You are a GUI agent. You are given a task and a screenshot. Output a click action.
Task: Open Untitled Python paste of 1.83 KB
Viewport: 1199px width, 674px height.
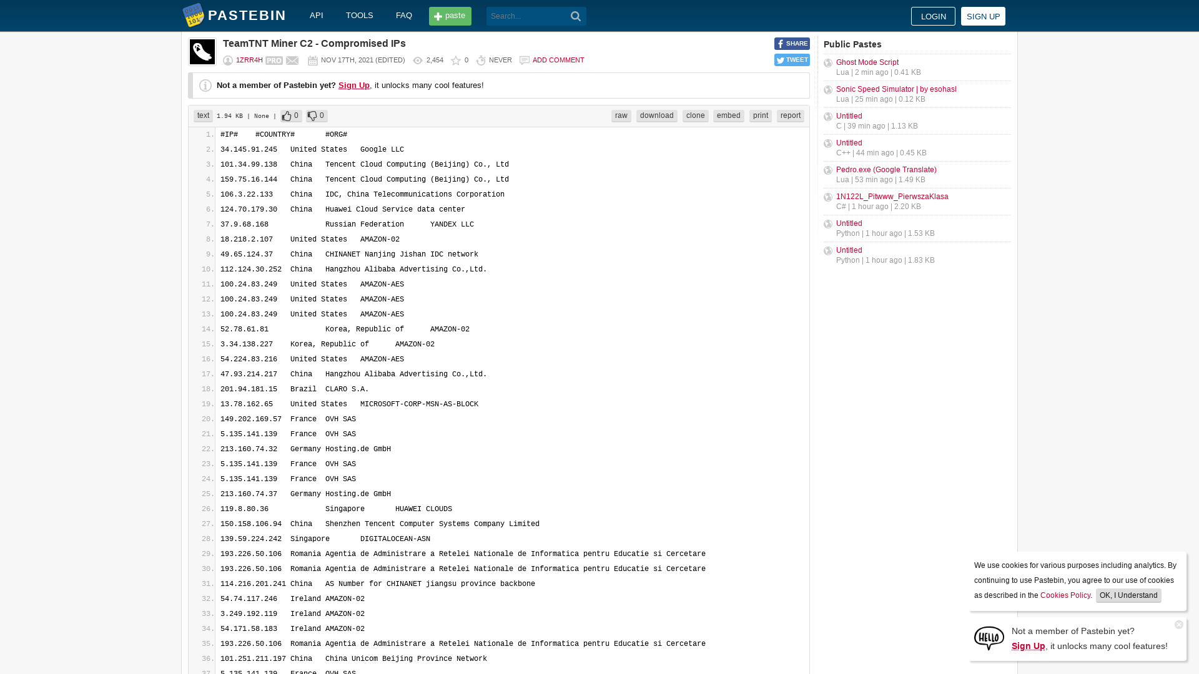tap(849, 250)
